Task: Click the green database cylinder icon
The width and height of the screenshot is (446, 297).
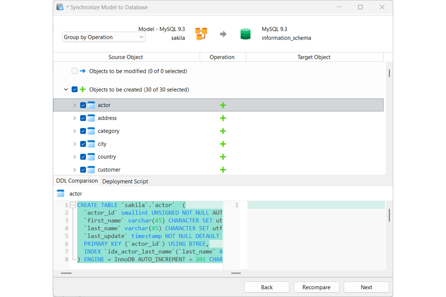Action: click(245, 34)
